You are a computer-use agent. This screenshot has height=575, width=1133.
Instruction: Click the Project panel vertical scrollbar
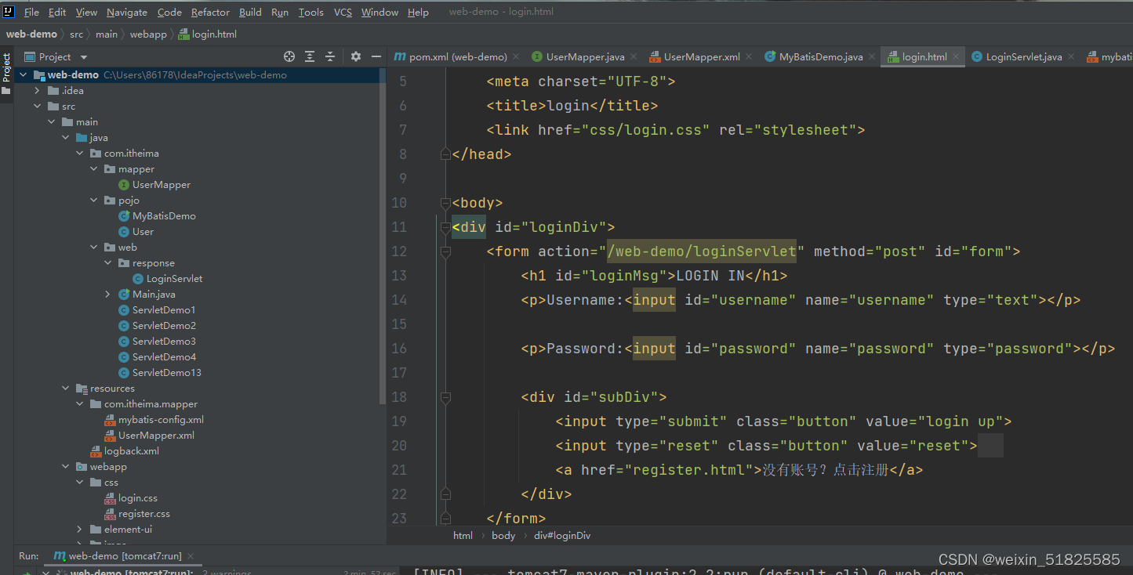[x=383, y=235]
